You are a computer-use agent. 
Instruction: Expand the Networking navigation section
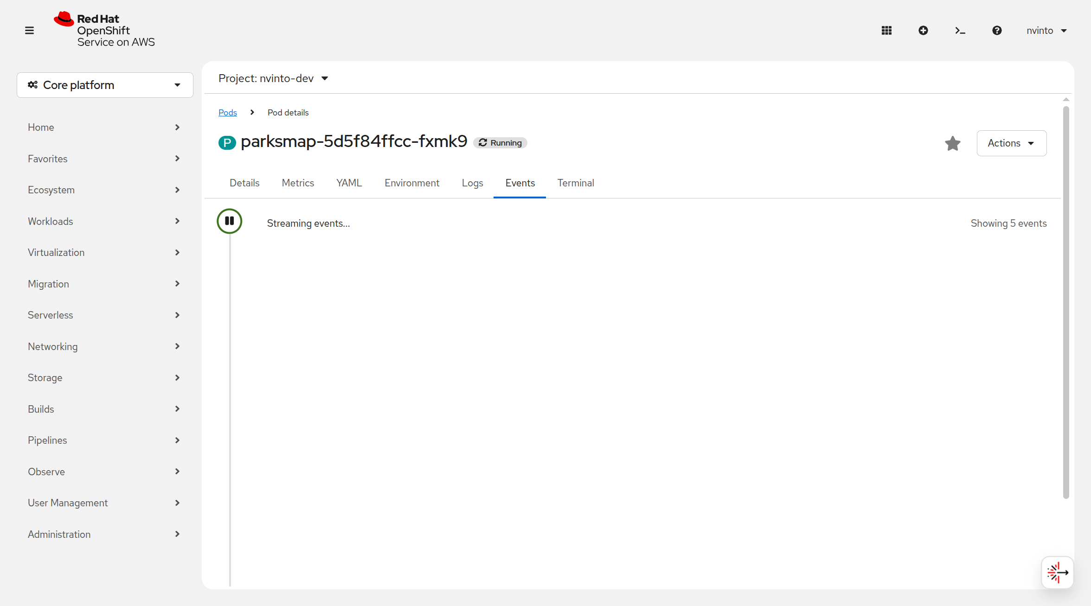point(104,346)
